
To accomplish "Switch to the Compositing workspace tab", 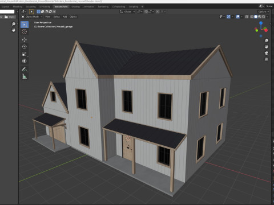I will [x=119, y=7].
